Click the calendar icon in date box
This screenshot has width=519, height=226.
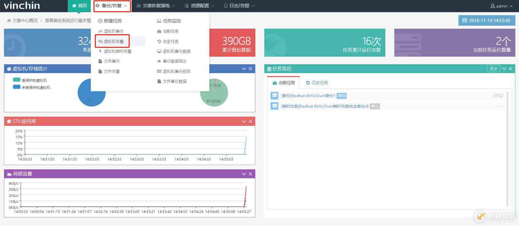465,20
